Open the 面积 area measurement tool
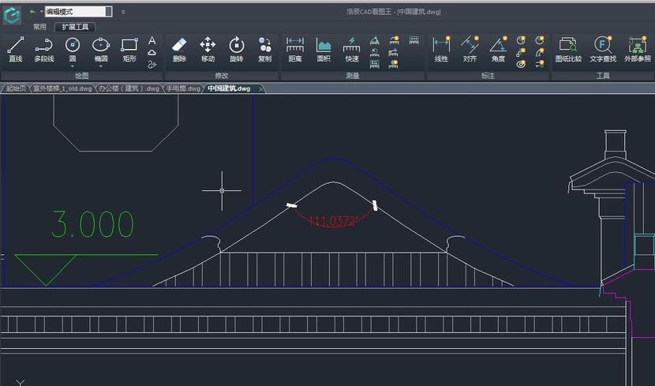 [324, 49]
